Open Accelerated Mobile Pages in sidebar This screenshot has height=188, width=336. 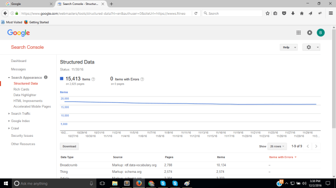[x=32, y=106]
